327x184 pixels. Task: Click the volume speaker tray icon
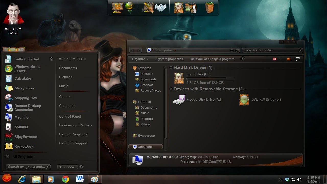point(299,179)
